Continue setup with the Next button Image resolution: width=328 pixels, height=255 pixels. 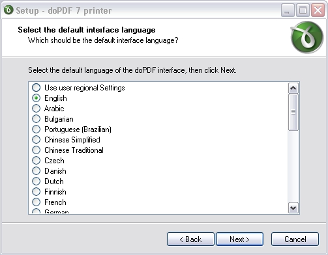(239, 239)
